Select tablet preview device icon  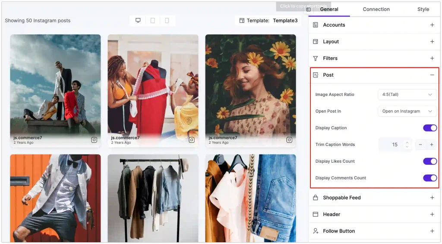152,21
